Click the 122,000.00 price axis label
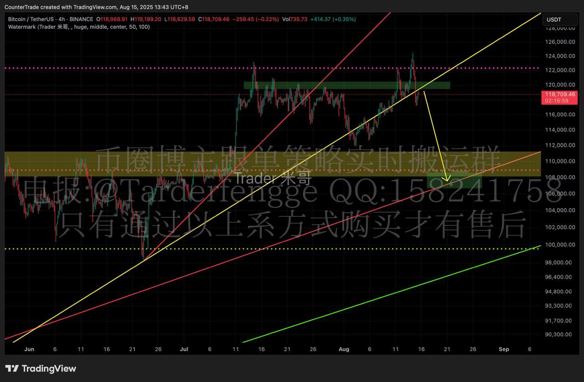Screen dimensions: 584x382 coord(560,70)
